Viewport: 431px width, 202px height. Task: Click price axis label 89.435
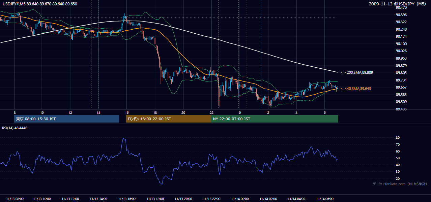coord(401,109)
